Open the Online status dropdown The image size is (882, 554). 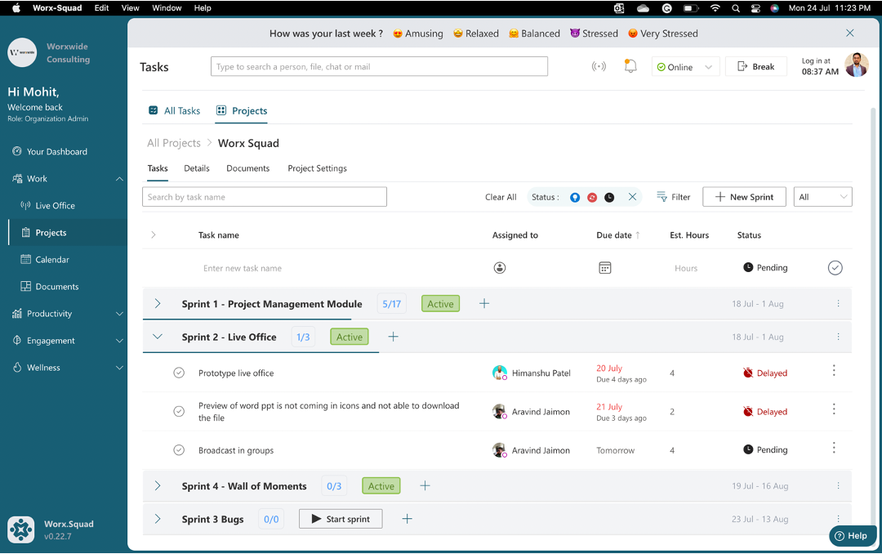(707, 65)
